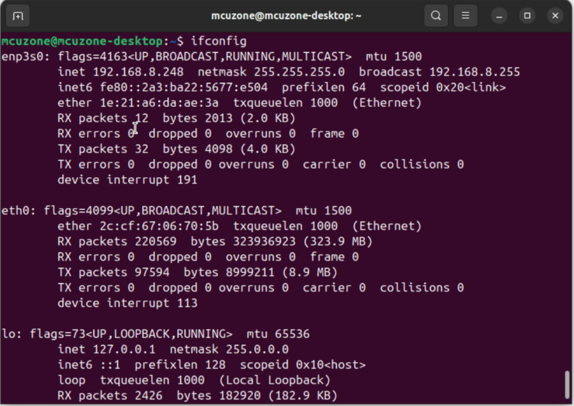Click the terminal search icon
Image resolution: width=574 pixels, height=406 pixels.
pos(436,16)
